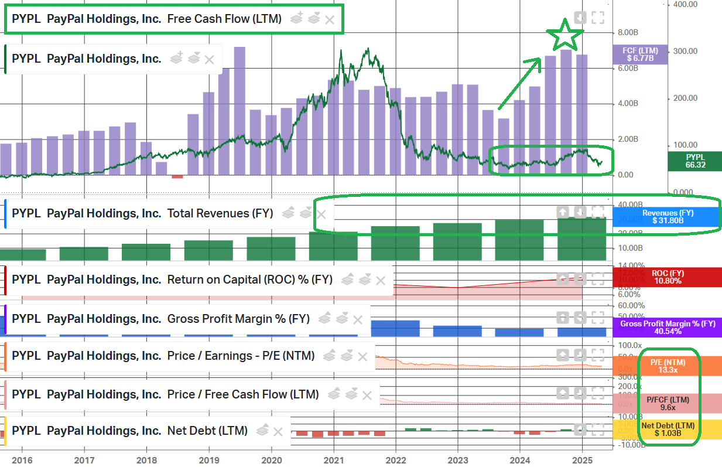Viewport: 722px width, 467px height.
Task: Open the Price / Earnings - P/E (NTM) legend title
Action: tap(163, 356)
